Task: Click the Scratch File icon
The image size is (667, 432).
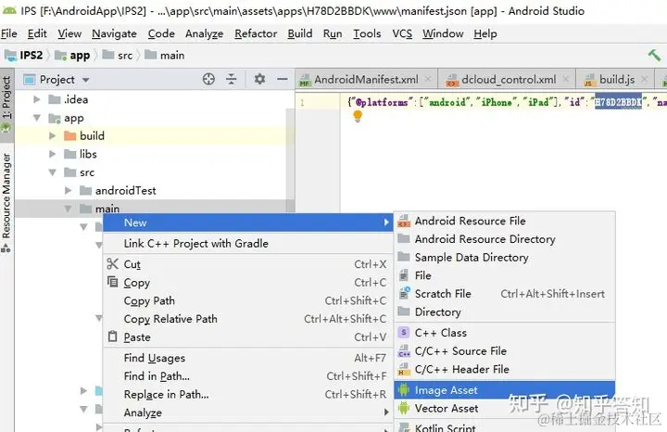Action: [404, 293]
